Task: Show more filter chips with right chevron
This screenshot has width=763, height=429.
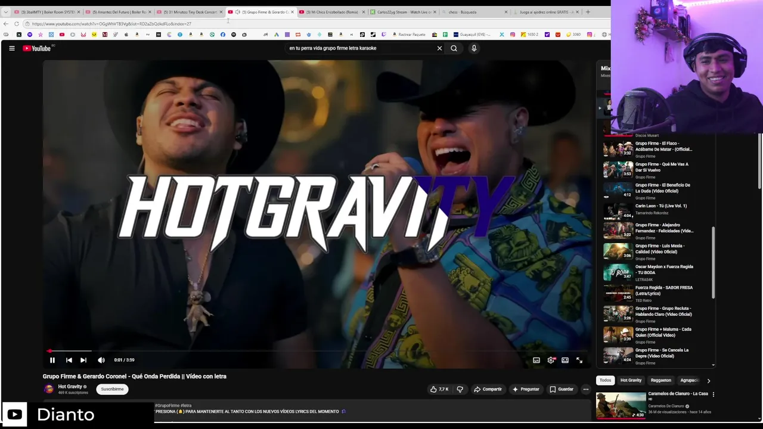Action: 708,380
